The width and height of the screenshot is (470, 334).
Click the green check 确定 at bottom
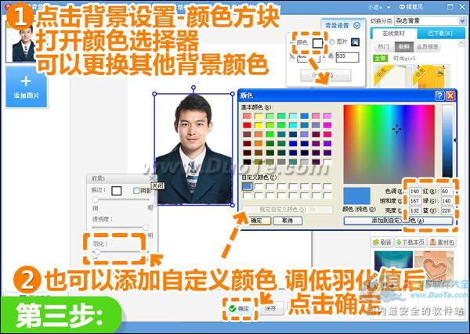(240, 308)
